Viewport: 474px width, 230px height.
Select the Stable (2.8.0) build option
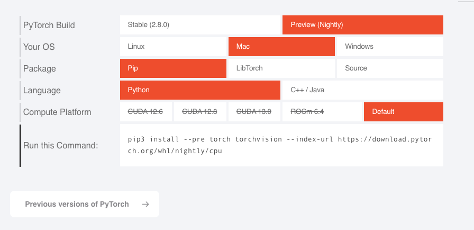coord(200,25)
